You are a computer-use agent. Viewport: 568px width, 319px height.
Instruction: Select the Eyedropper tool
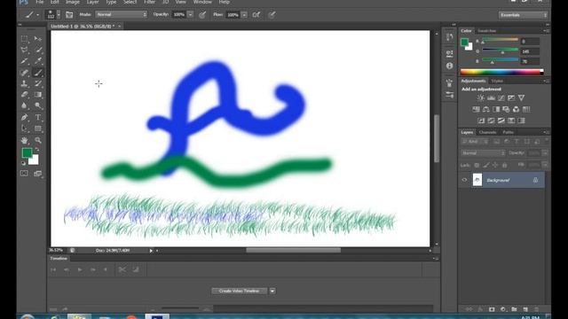click(x=37, y=61)
